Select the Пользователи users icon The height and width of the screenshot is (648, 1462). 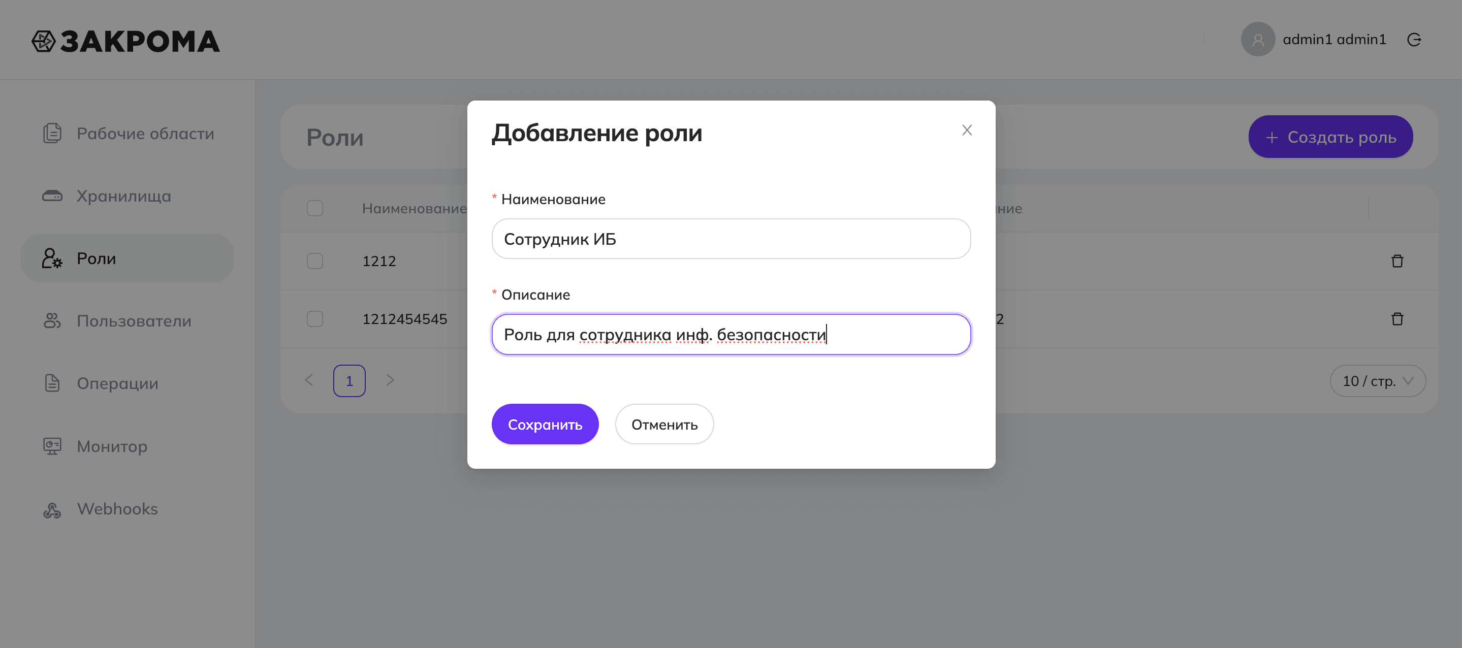coord(52,320)
